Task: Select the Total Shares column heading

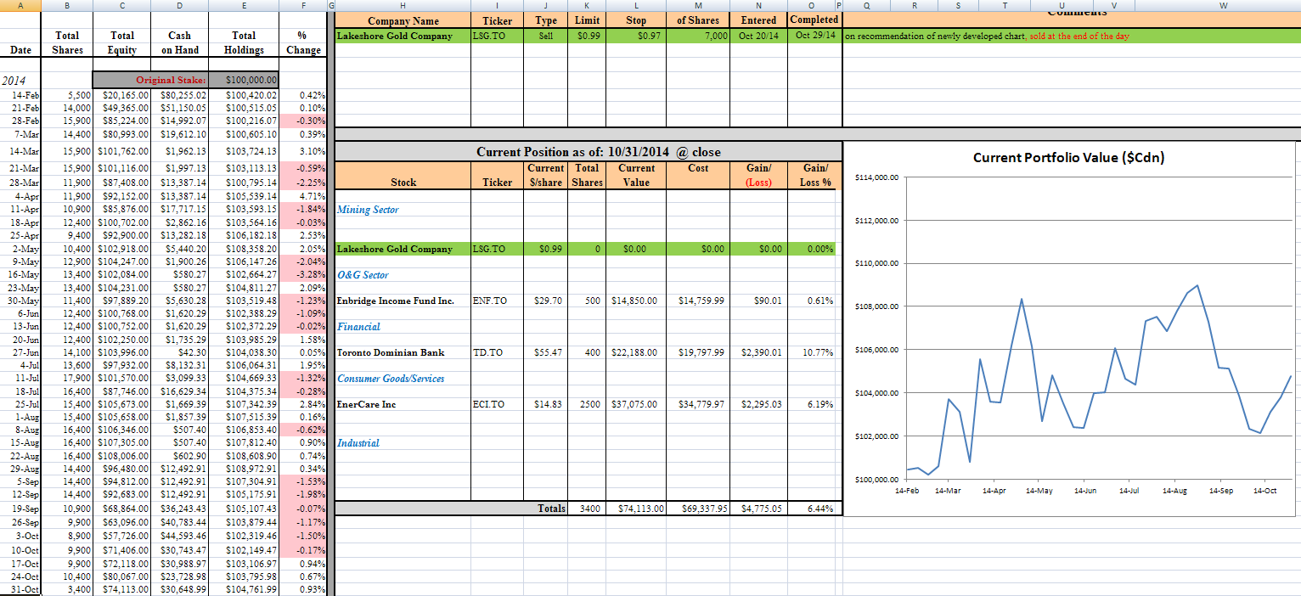Action: coord(67,42)
